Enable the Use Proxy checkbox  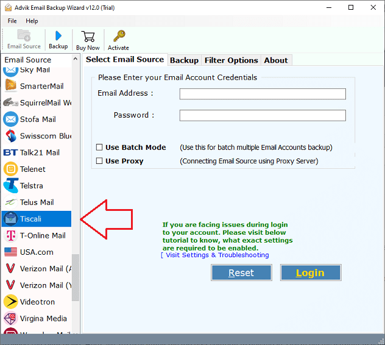(99, 161)
